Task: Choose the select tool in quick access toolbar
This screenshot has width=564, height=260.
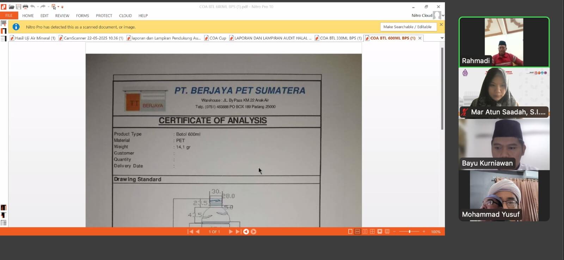Action: pos(54,7)
